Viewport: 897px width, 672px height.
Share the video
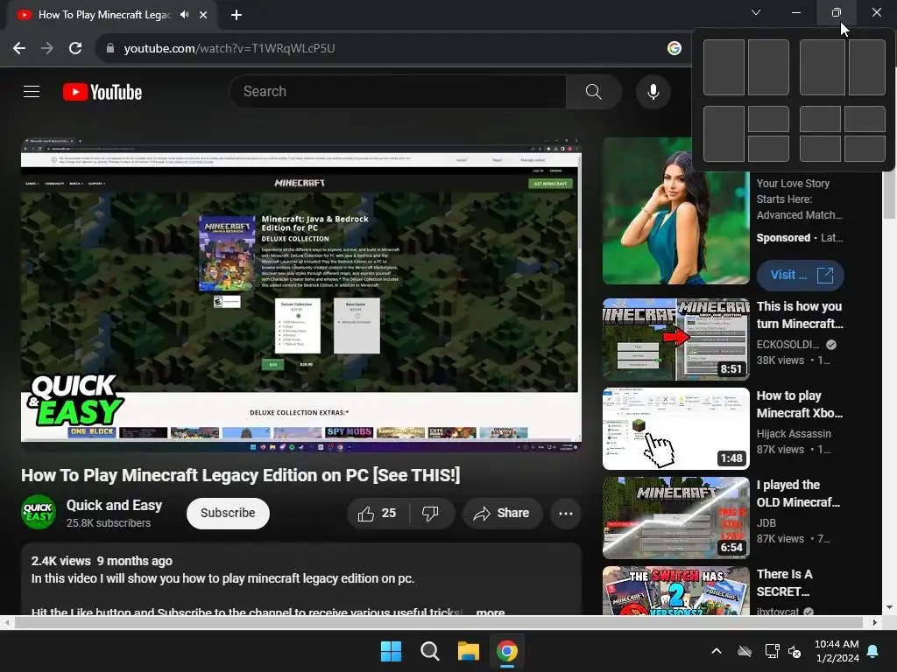coord(502,513)
